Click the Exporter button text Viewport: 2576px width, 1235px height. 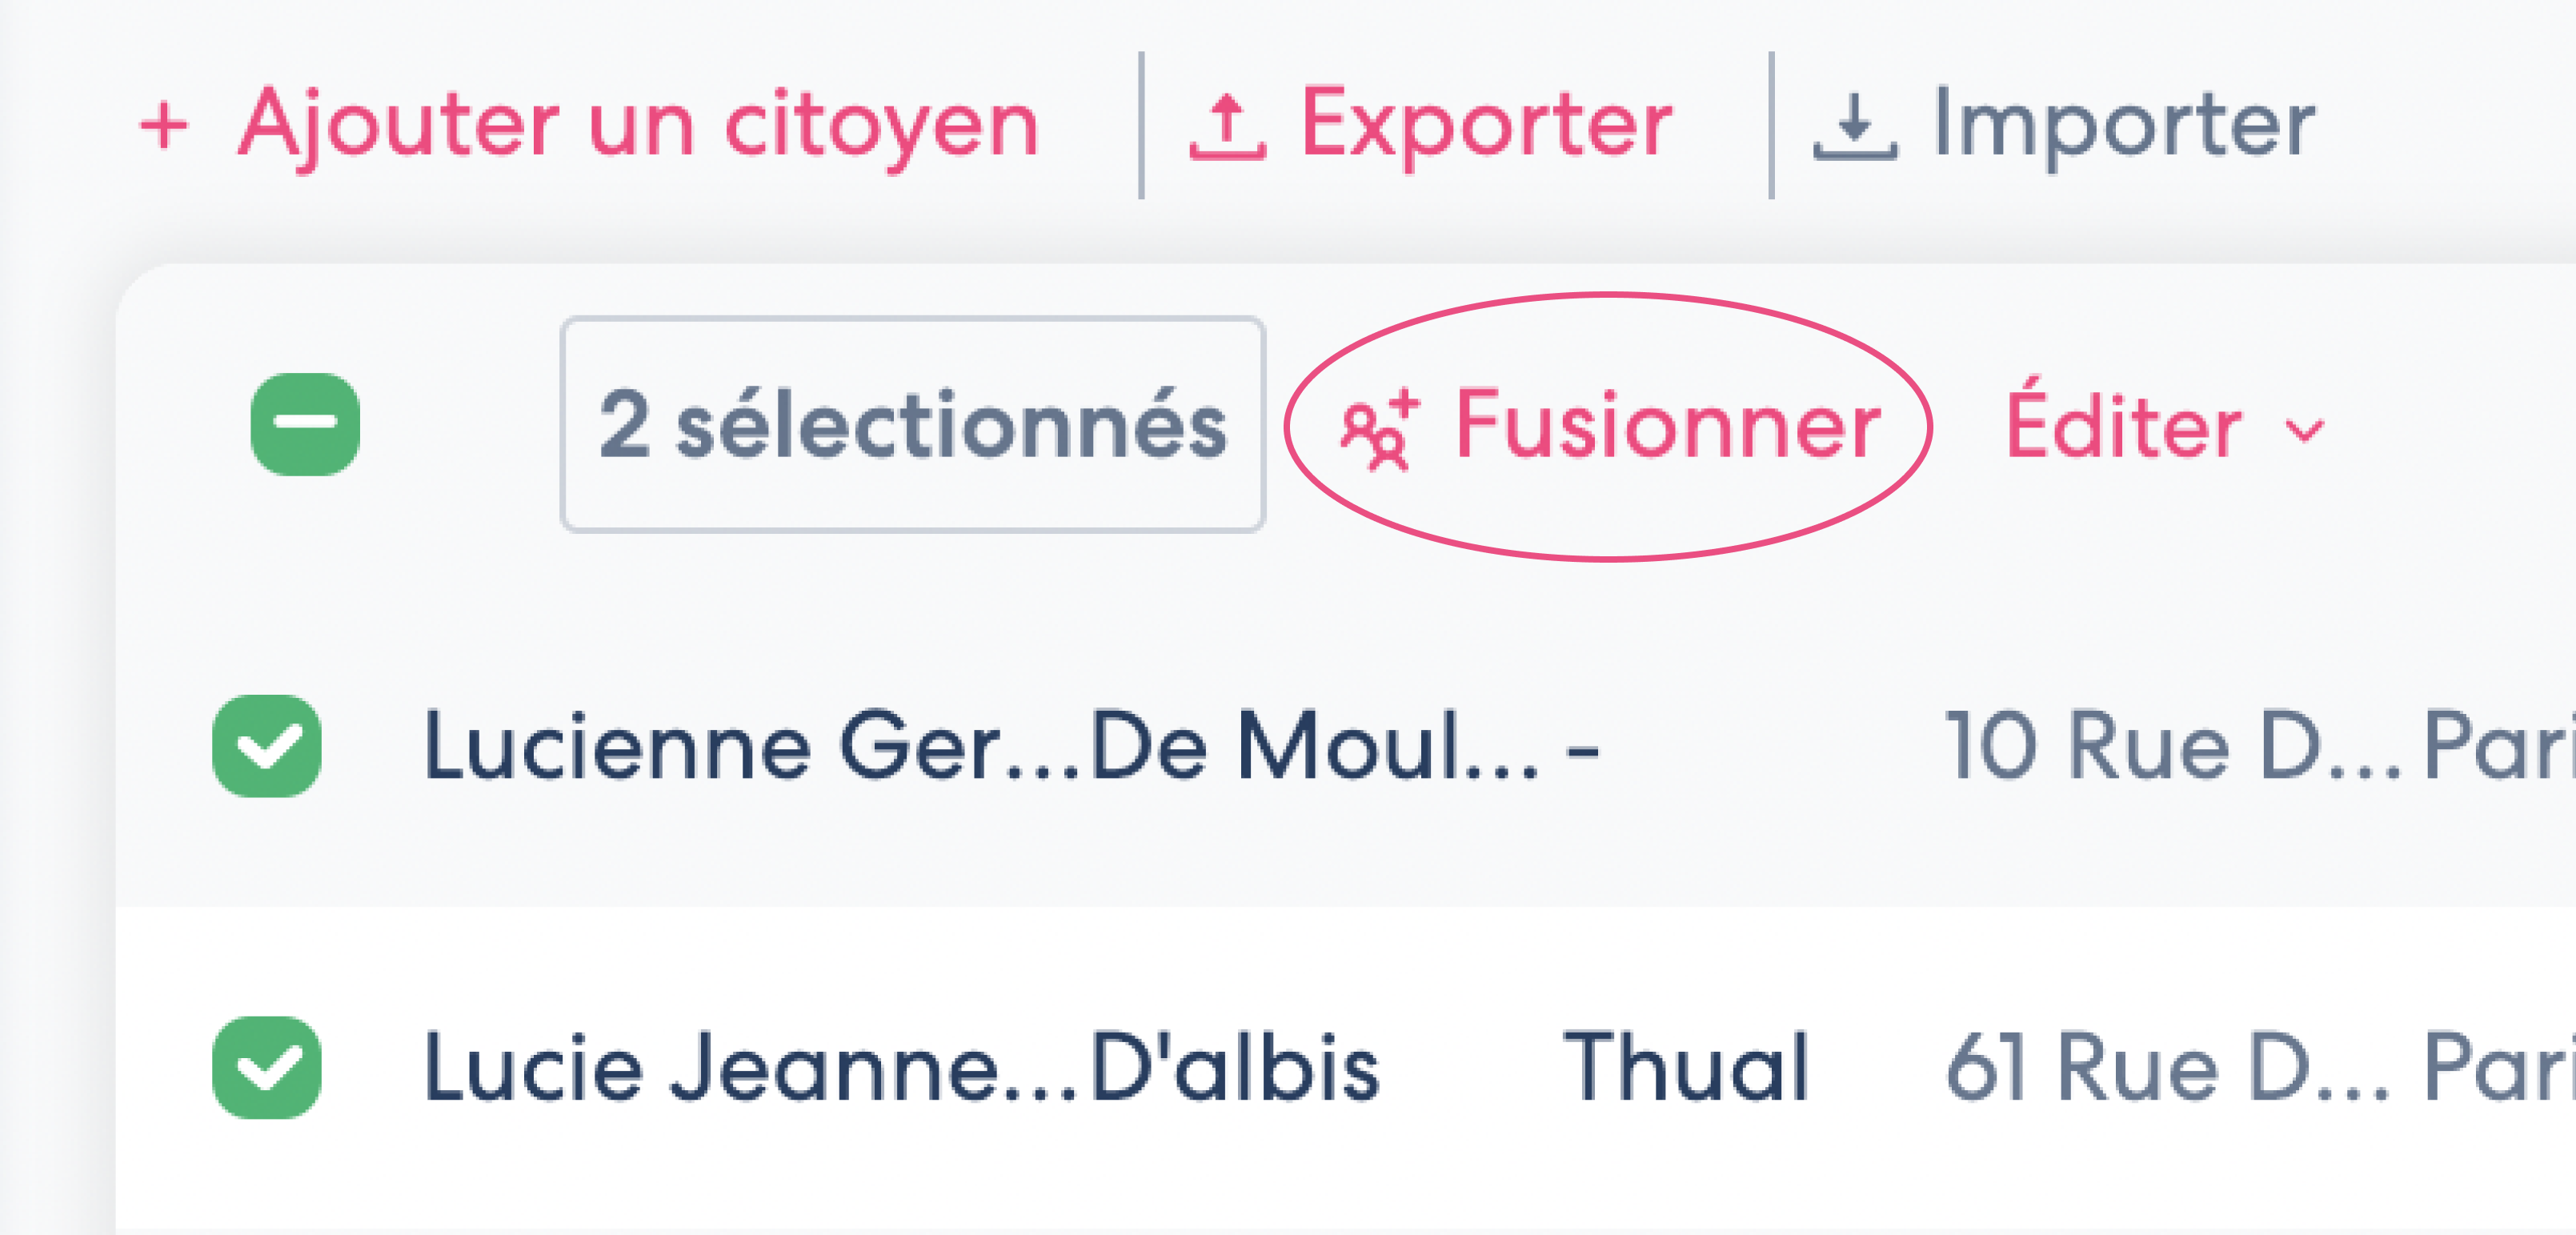click(1486, 126)
